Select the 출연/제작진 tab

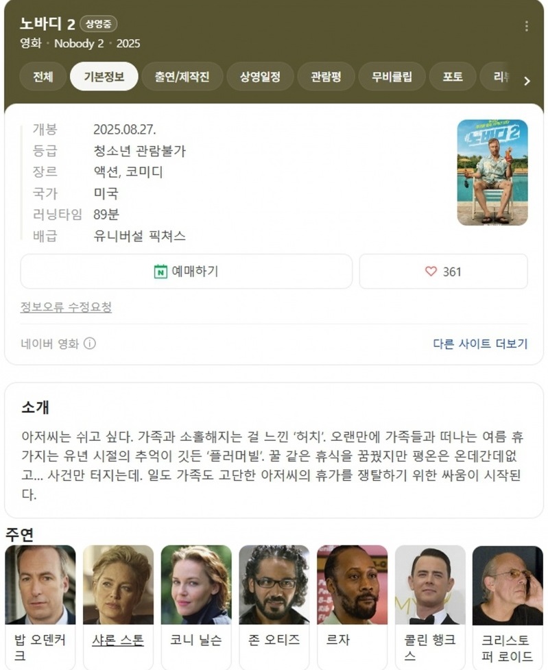pos(182,77)
